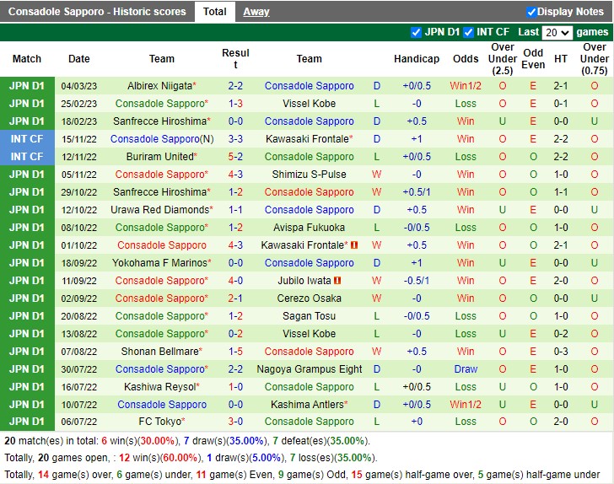Toggle the Display Notes checkbox

[531, 12]
